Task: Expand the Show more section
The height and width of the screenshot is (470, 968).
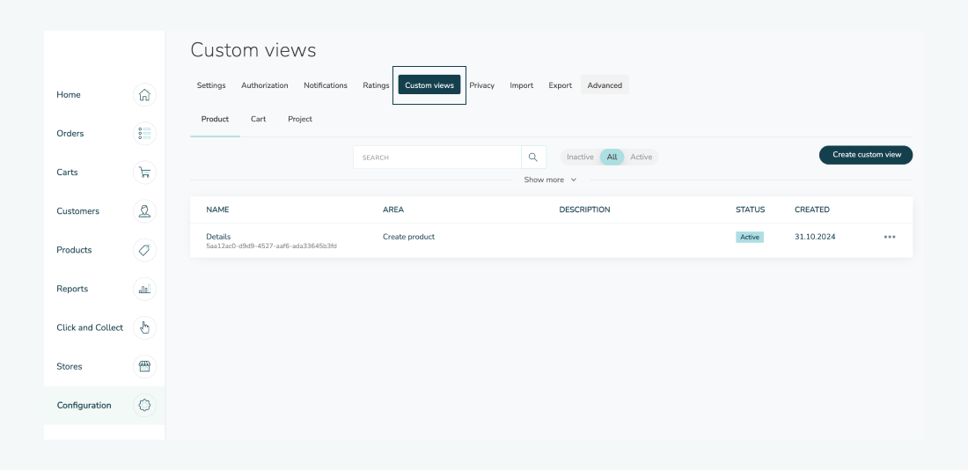Action: (x=550, y=180)
